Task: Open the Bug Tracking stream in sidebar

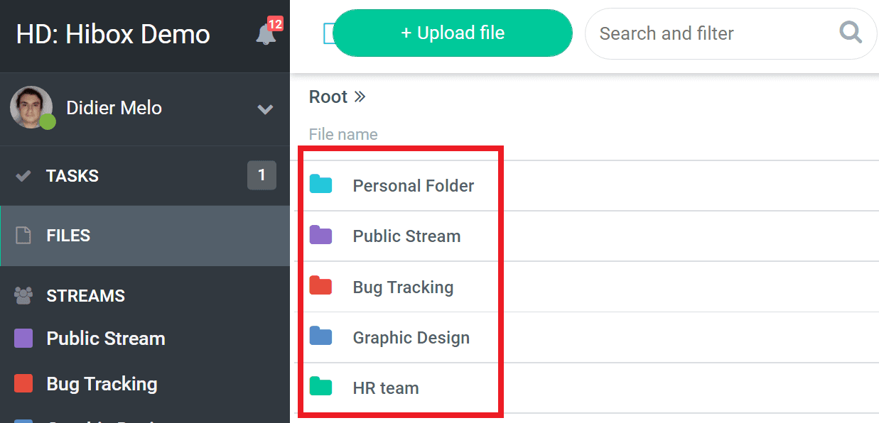Action: (x=102, y=384)
